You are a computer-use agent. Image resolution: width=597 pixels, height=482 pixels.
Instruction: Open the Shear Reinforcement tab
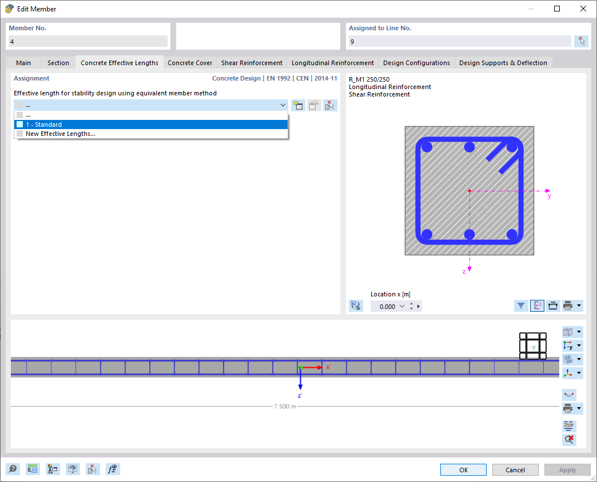[x=252, y=63]
